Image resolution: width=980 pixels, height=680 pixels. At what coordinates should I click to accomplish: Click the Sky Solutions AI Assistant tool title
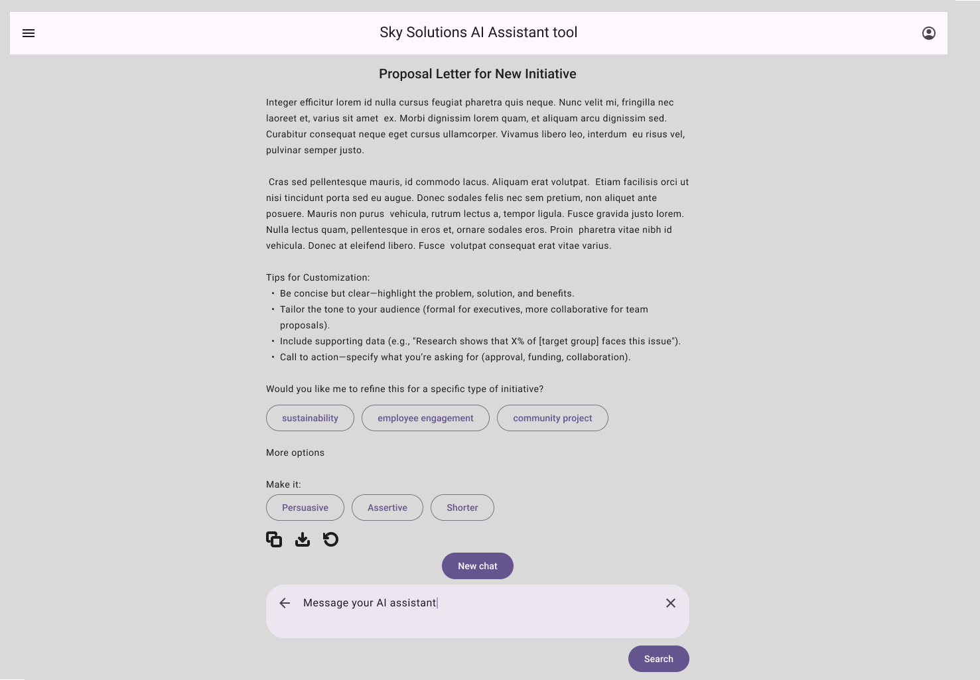[478, 33]
